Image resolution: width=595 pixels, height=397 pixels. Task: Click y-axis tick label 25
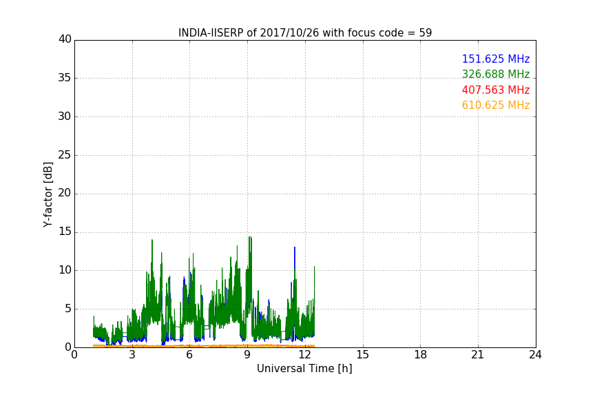coord(65,154)
